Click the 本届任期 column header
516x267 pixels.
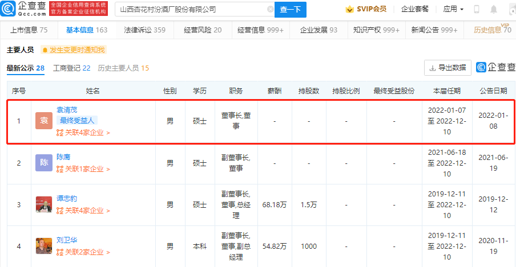coord(446,91)
